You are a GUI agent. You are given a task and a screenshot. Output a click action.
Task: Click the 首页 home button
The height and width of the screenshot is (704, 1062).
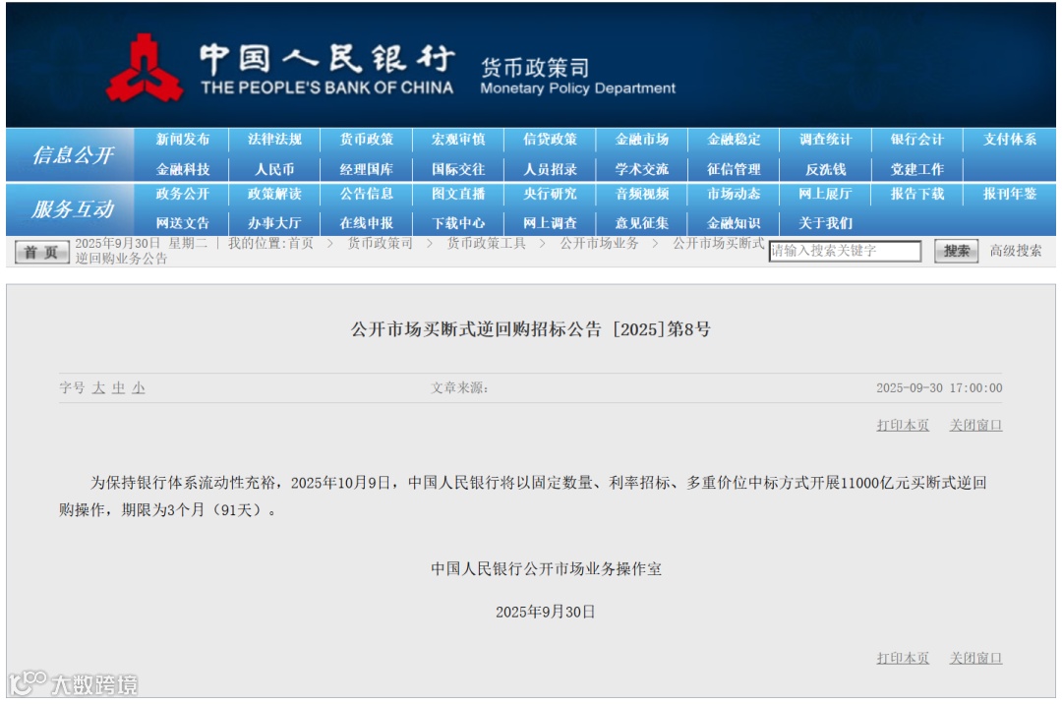coord(42,252)
